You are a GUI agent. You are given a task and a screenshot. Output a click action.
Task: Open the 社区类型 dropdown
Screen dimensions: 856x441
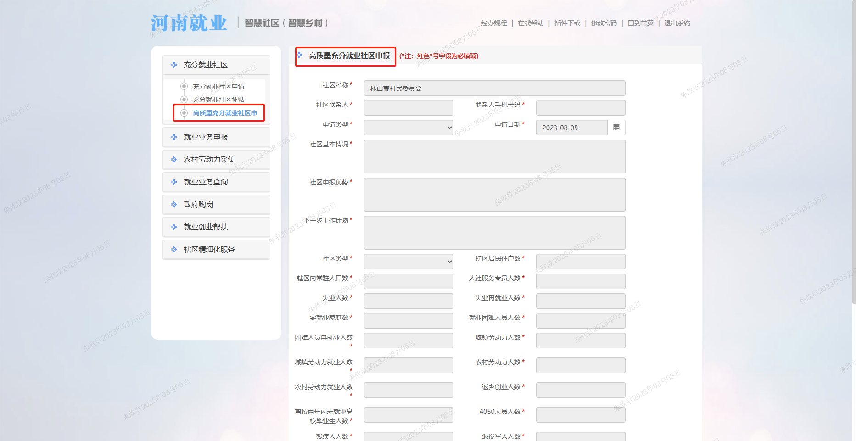click(x=408, y=261)
